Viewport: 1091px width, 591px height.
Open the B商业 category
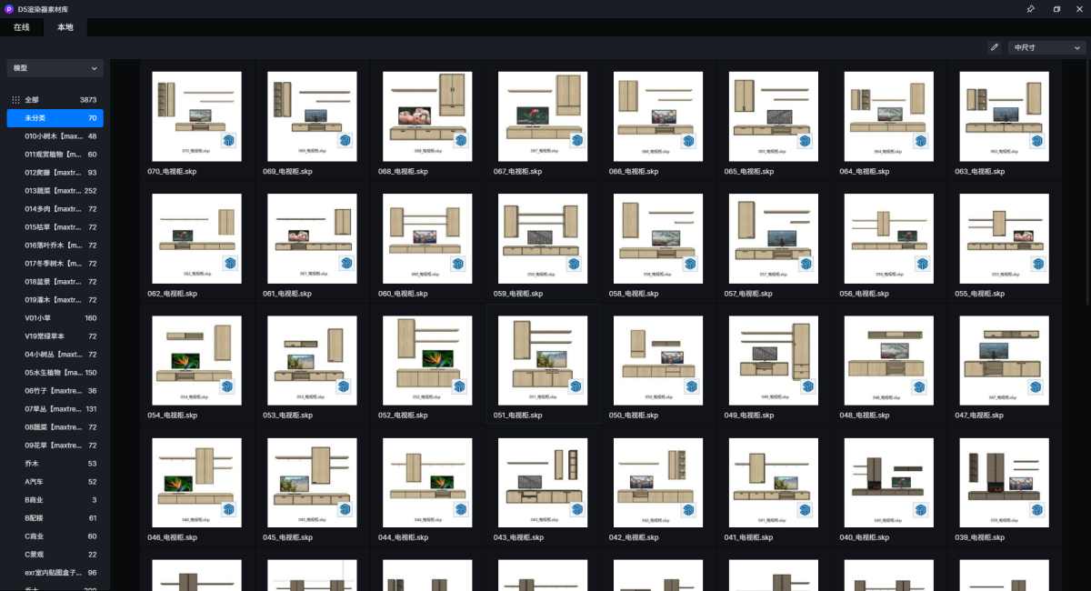tap(55, 500)
